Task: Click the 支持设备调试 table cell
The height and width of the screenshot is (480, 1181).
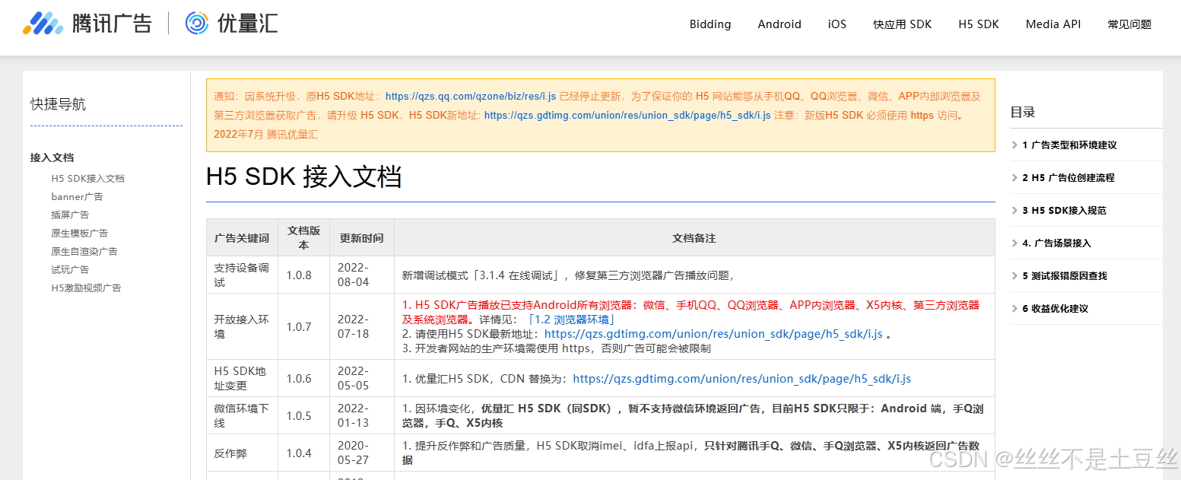Action: 242,275
